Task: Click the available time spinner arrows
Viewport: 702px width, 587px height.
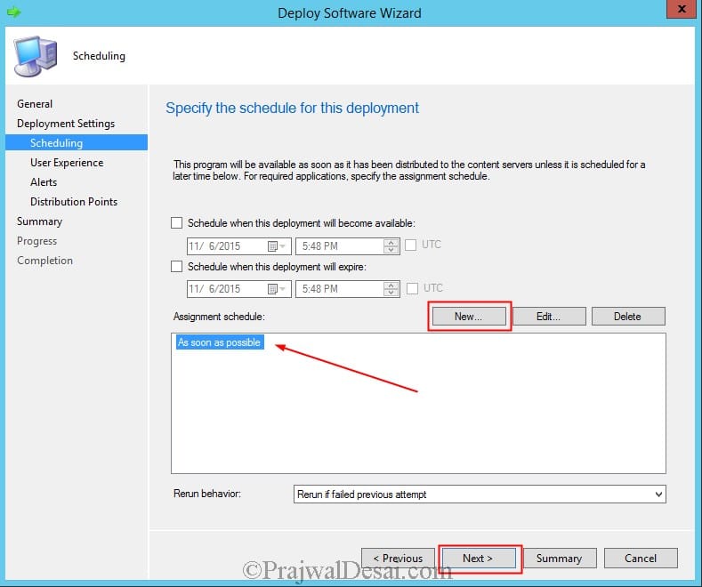Action: (x=391, y=246)
